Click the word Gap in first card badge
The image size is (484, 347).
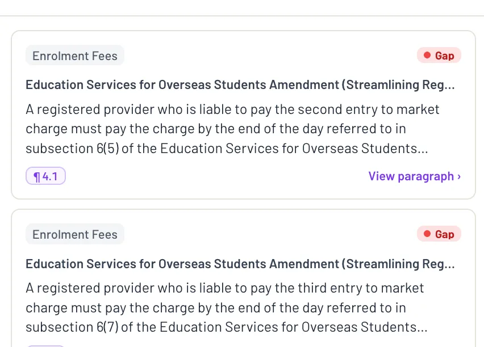[444, 56]
